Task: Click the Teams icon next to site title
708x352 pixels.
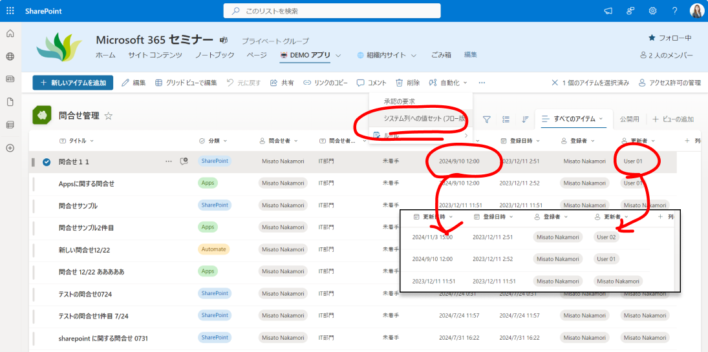Action: pos(224,40)
